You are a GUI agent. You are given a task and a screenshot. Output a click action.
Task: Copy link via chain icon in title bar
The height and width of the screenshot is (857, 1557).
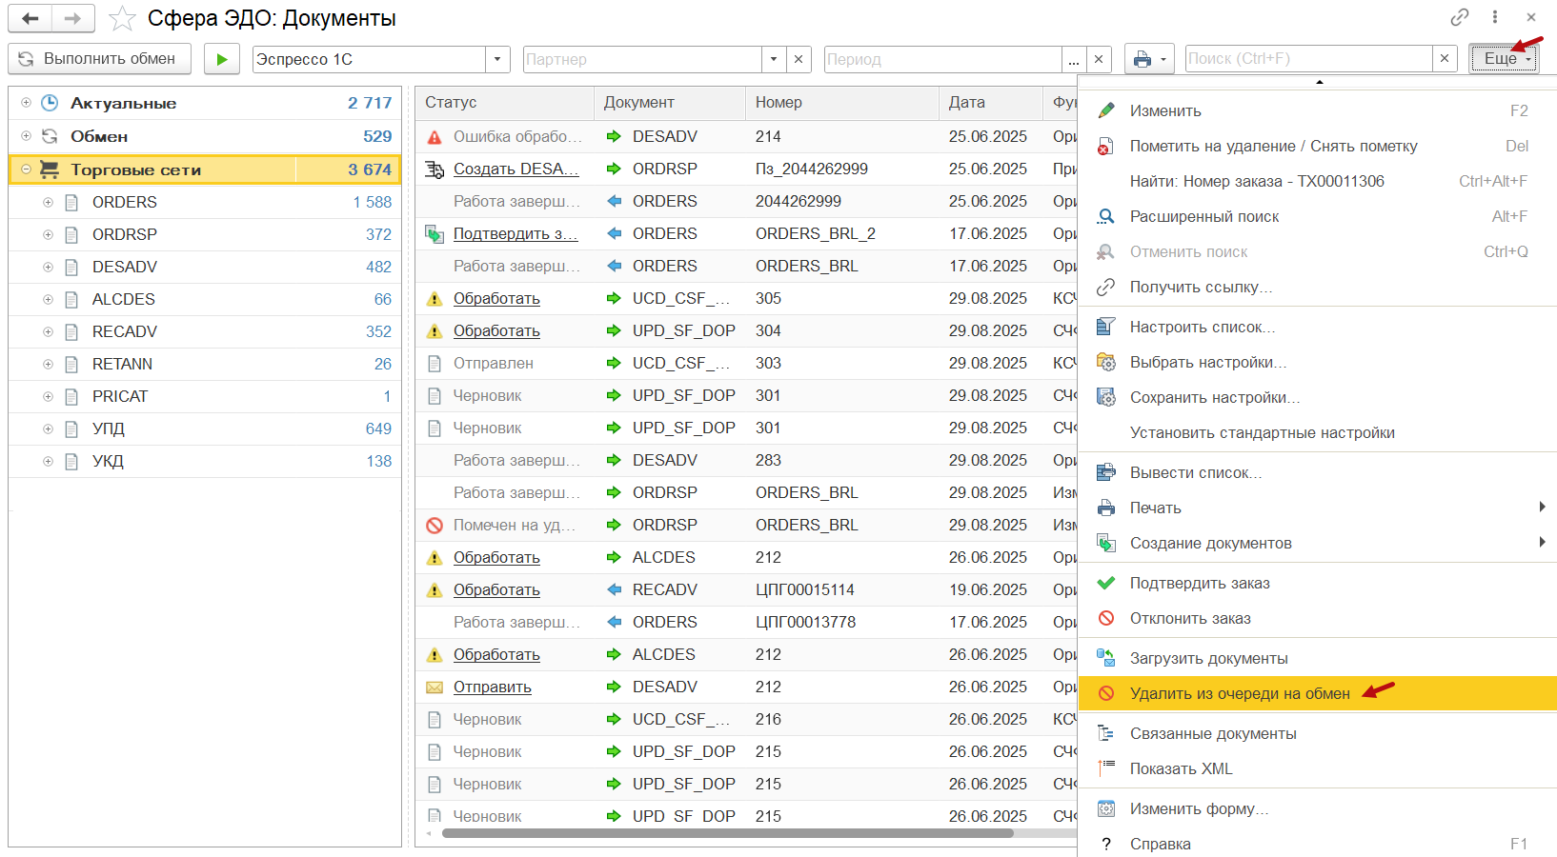click(1459, 17)
